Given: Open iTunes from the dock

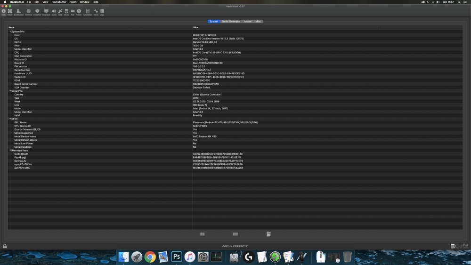Looking at the screenshot, I should click(189, 257).
